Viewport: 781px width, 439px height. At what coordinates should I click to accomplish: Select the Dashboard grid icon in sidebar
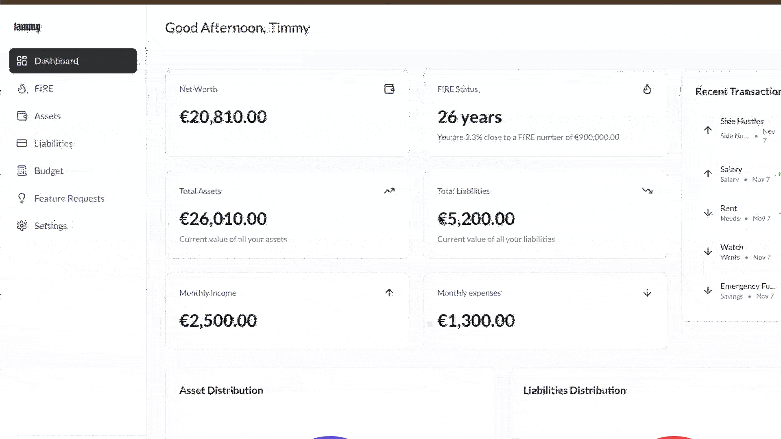22,61
